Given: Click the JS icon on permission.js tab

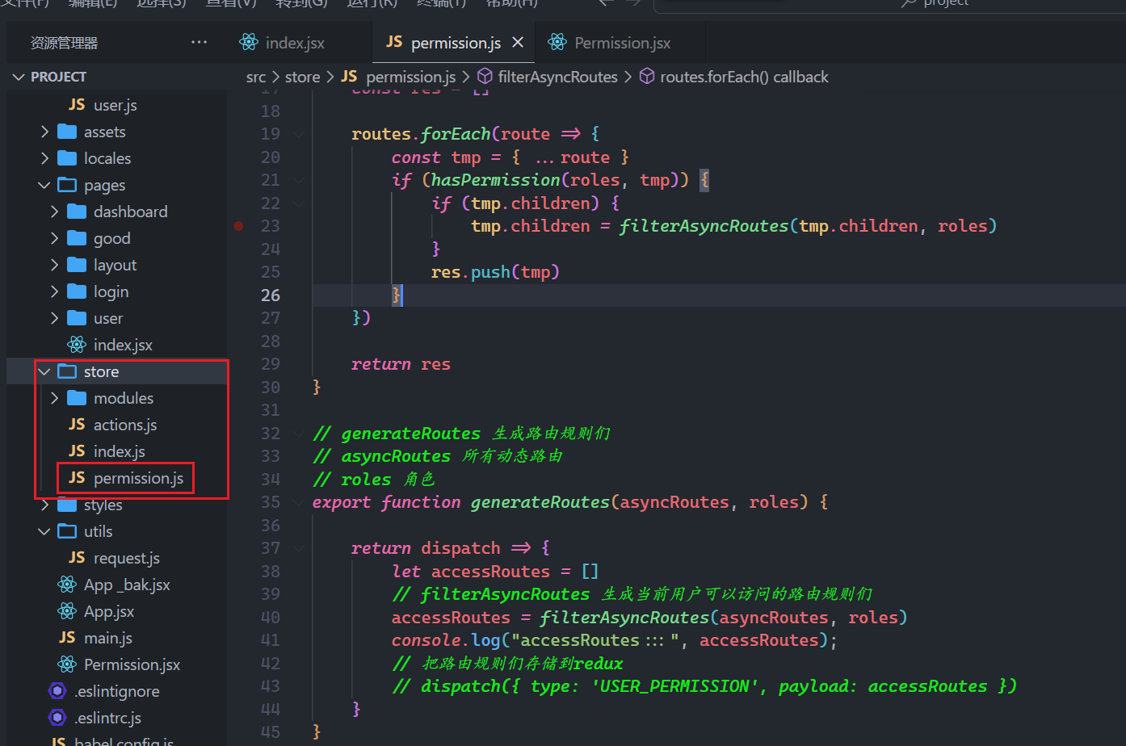Looking at the screenshot, I should (394, 42).
